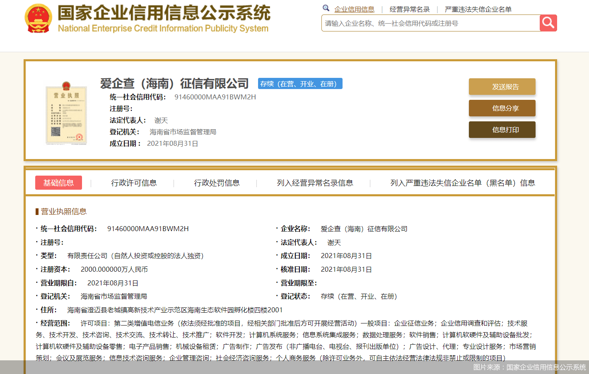
Task: Click the company name heading 爱企查（海南）征信有限公司
Action: [174, 84]
